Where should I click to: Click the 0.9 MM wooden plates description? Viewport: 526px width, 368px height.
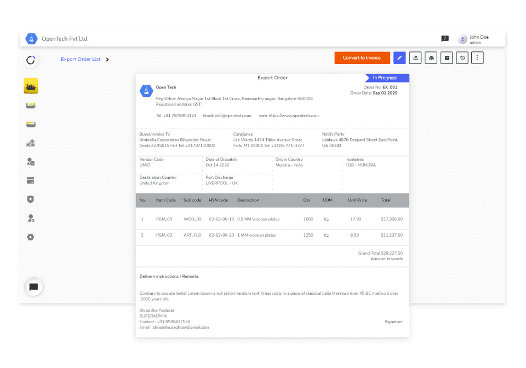point(258,219)
